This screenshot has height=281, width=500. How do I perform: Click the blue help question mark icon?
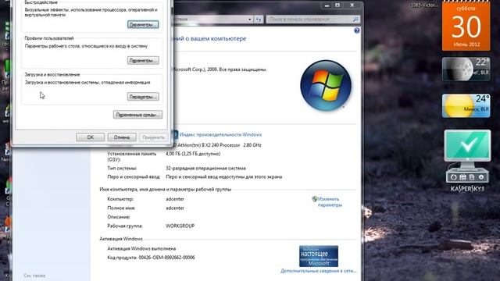[357, 30]
